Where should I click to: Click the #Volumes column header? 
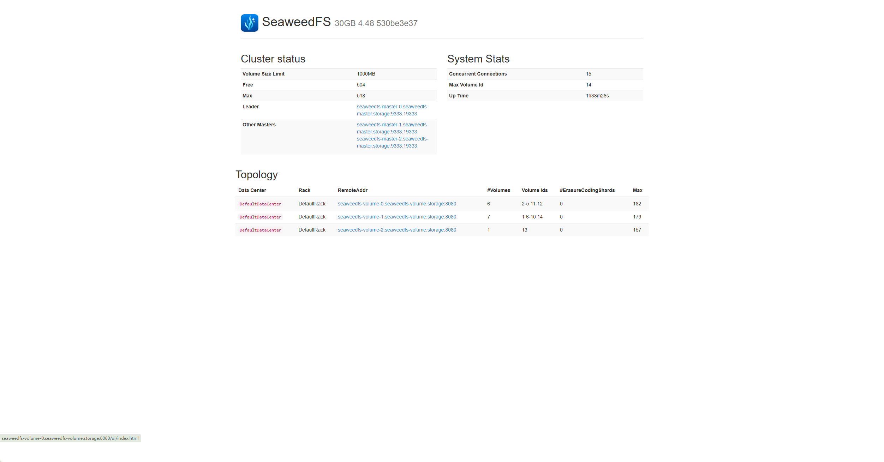pyautogui.click(x=498, y=190)
